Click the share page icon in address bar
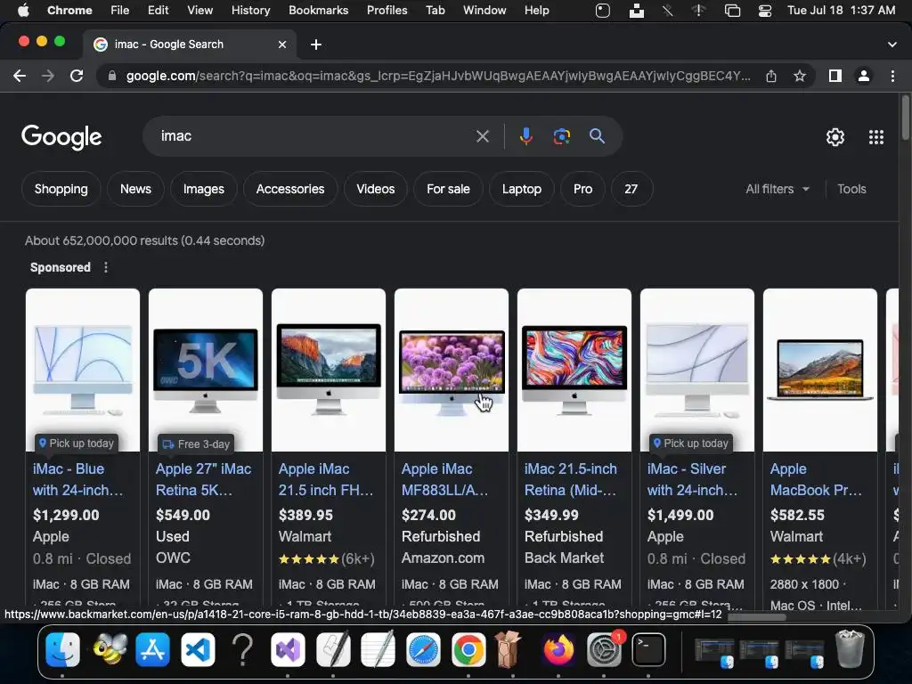 (771, 76)
